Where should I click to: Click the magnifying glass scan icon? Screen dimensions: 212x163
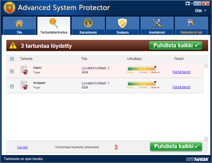(x=54, y=23)
